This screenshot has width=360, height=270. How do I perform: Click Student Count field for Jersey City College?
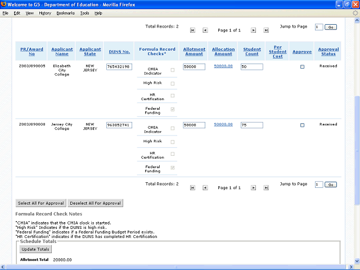pyautogui.click(x=251, y=125)
